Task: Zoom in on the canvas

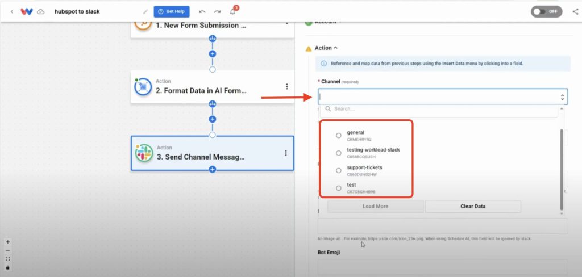Action: (x=8, y=242)
